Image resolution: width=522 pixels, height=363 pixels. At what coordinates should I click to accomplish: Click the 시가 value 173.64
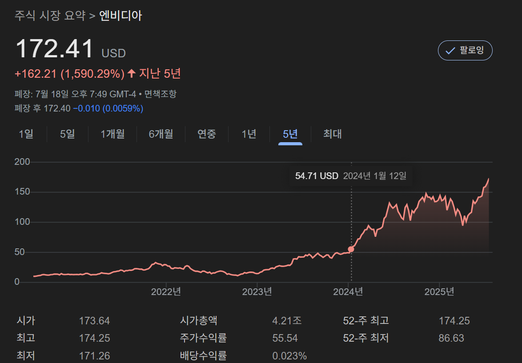[x=94, y=321]
